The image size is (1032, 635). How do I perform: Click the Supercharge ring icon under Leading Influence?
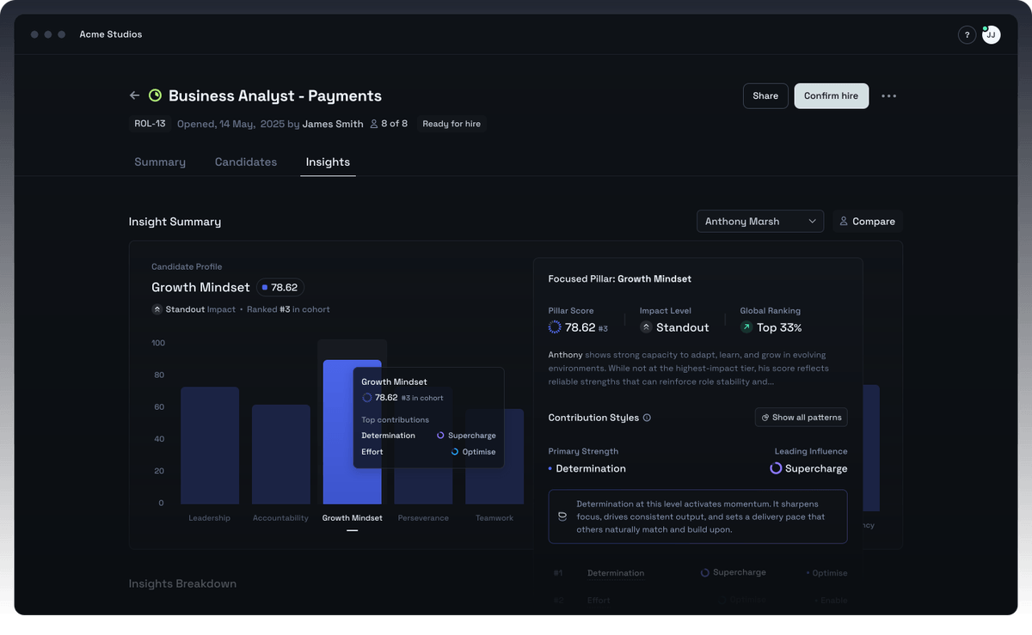click(776, 468)
